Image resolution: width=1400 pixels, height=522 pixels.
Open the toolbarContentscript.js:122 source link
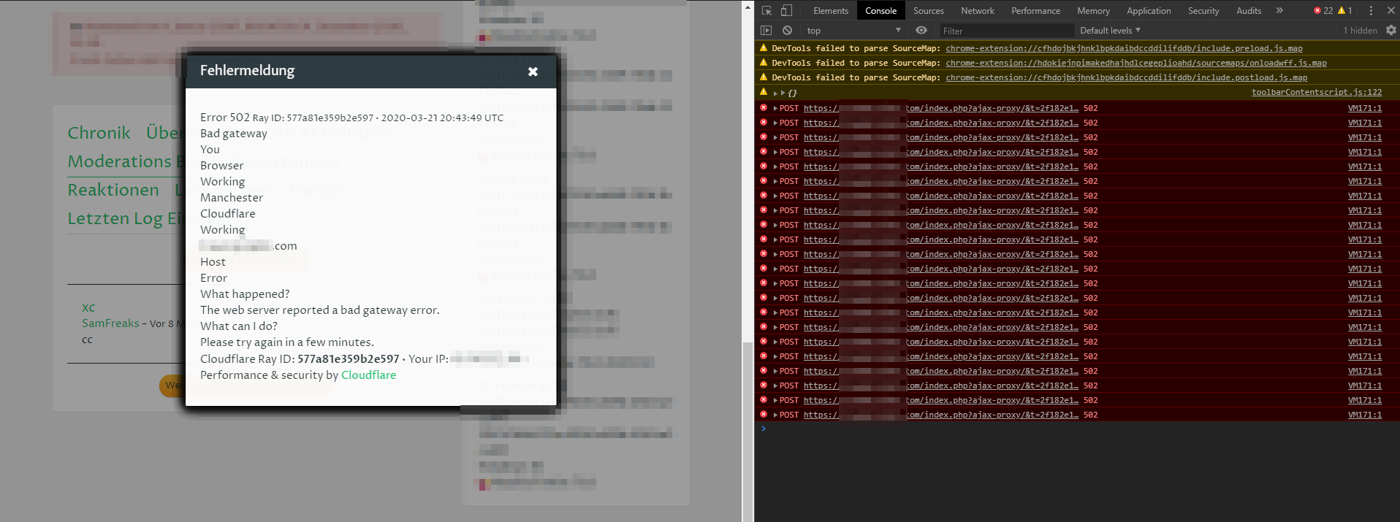coord(1316,92)
